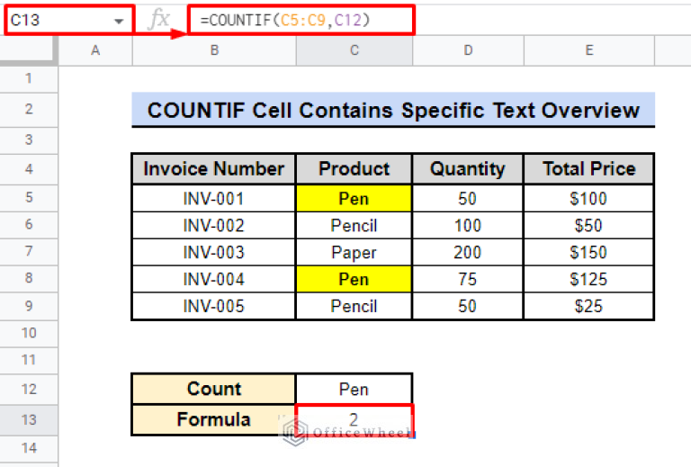Click cell containing INV-003
Screen dimensions: 691x467
pyautogui.click(x=213, y=253)
